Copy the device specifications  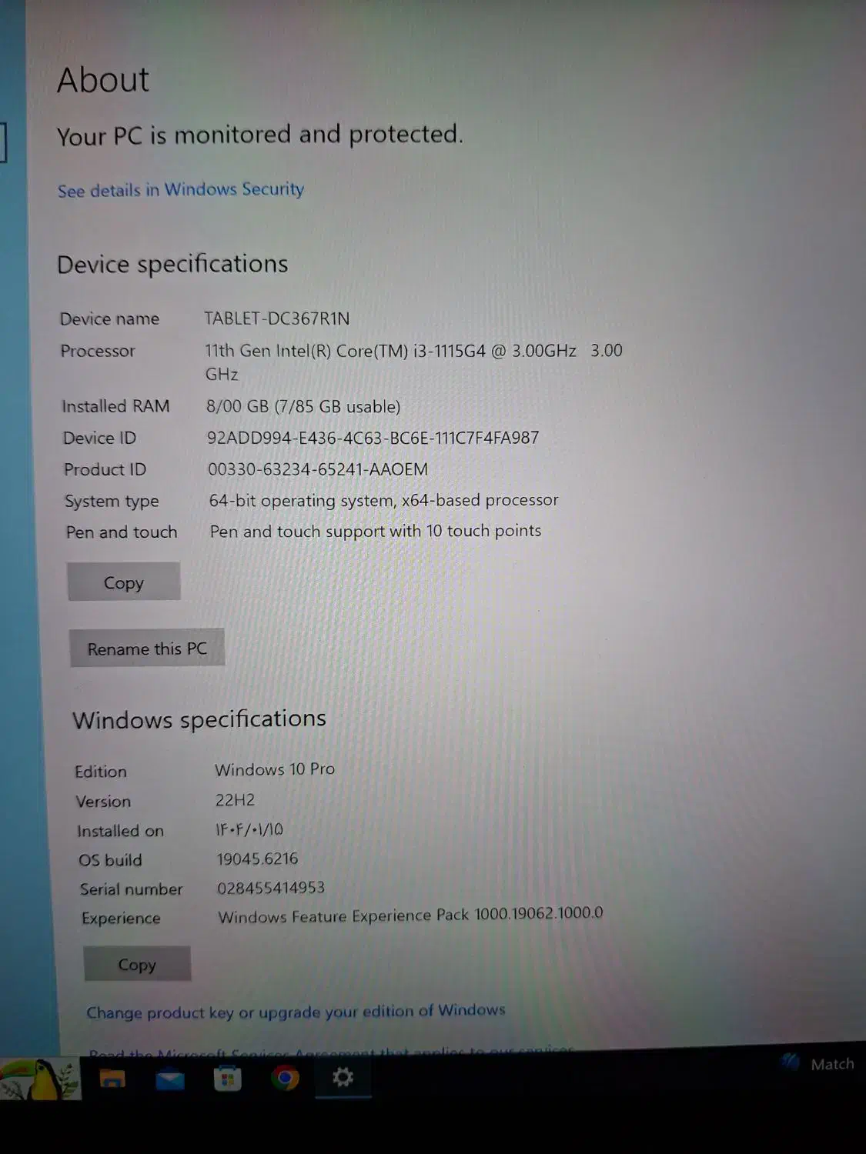click(124, 582)
